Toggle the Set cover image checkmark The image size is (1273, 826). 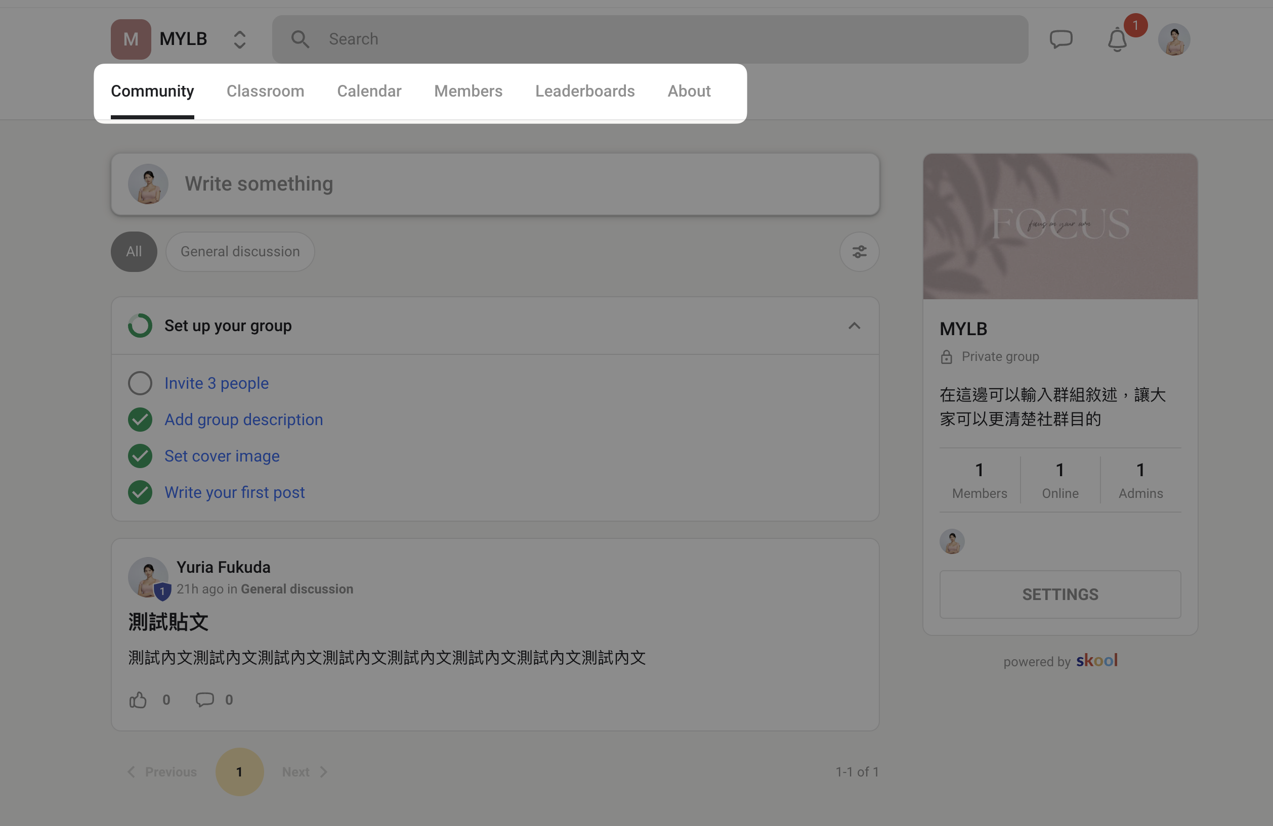[140, 456]
